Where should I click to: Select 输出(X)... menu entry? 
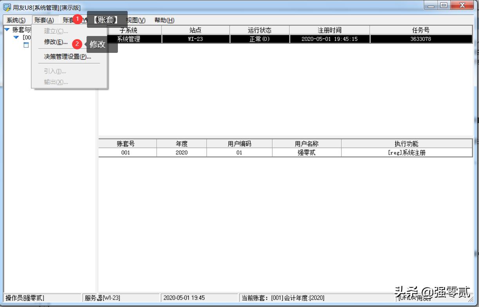point(56,82)
